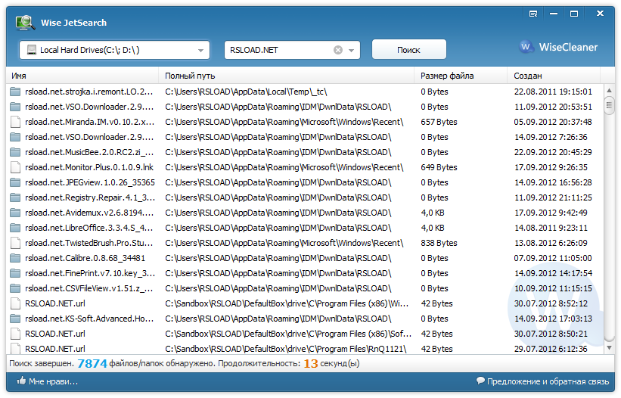The image size is (621, 398).
Task: Click the Wise JetSearch app logo icon
Action: click(x=25, y=23)
